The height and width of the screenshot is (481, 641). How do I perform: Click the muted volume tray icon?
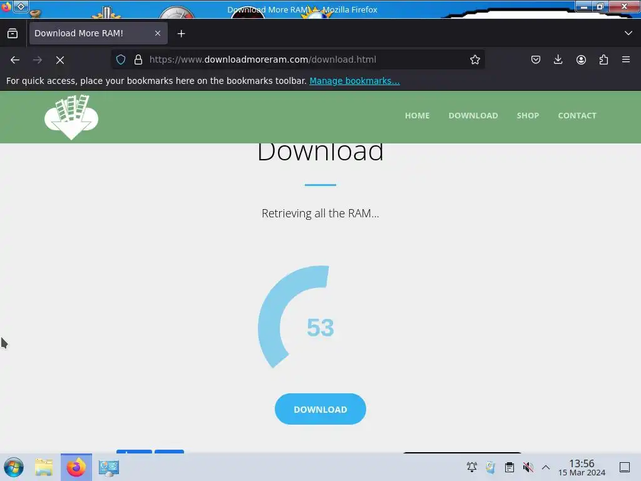click(528, 467)
